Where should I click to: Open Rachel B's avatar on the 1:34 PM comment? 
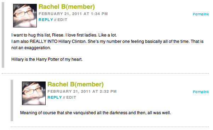coord(25,16)
